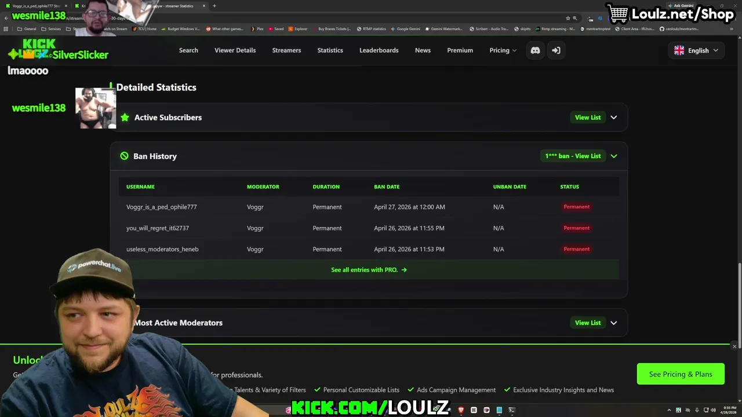Click the MODERATOR column header
Image resolution: width=742 pixels, height=417 pixels.
[x=263, y=186]
